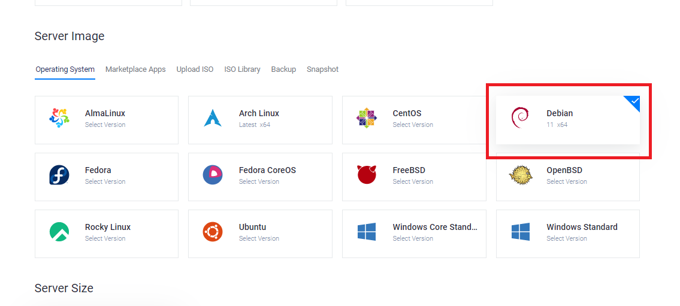The width and height of the screenshot is (680, 306).
Task: Choose the Windows Core Standard card
Action: (x=414, y=233)
